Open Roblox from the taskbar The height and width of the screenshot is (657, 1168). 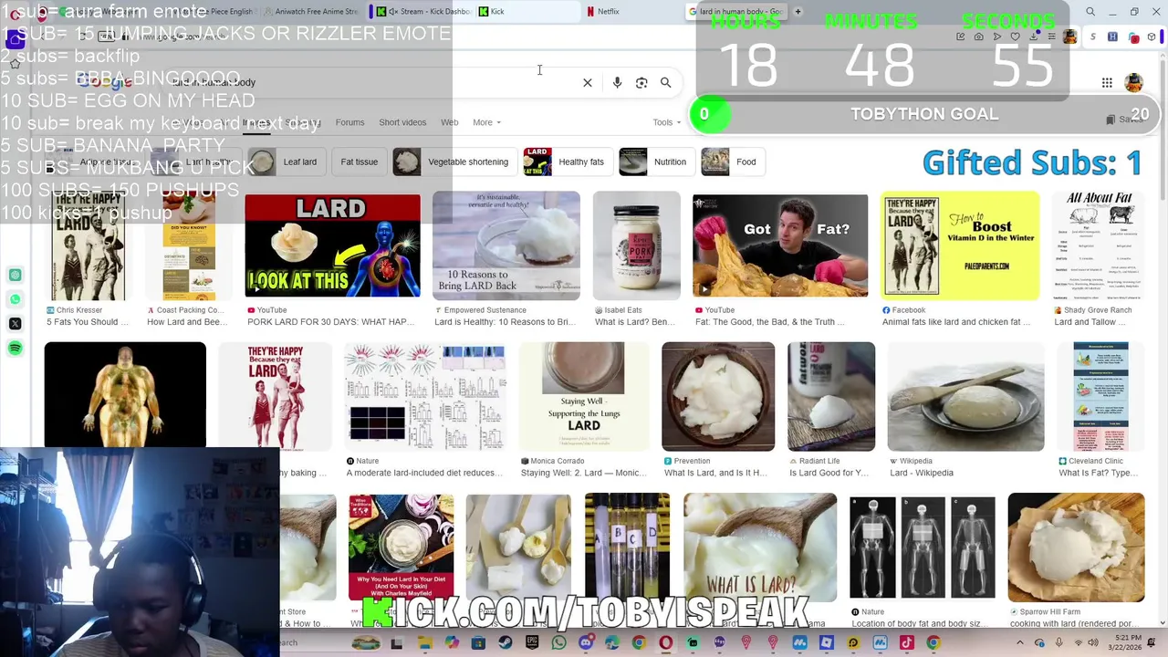(826, 643)
